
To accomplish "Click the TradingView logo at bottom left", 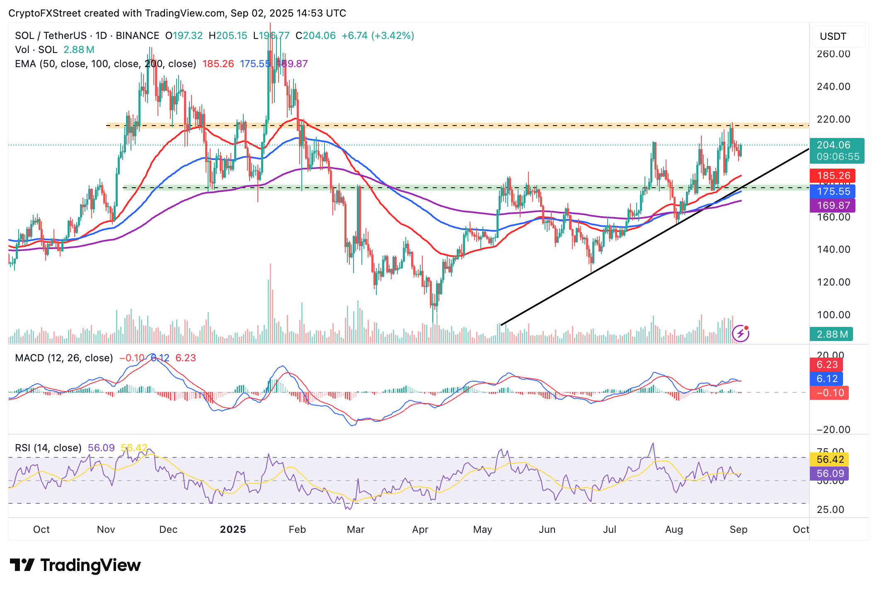I will (75, 565).
